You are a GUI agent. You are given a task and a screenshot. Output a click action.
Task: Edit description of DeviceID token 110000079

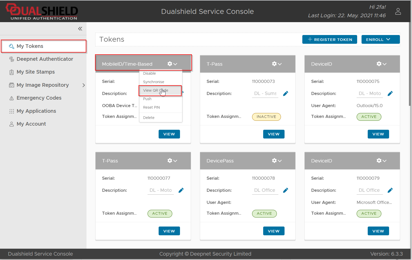390,190
